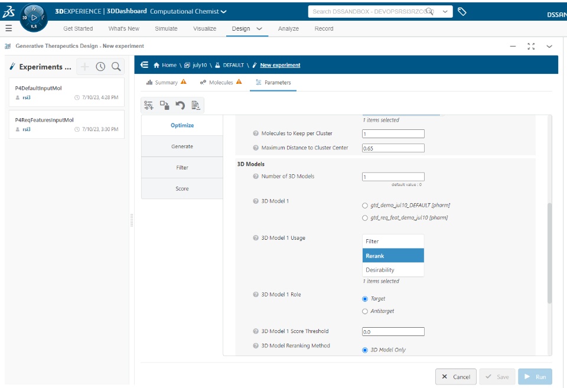Show help for 3D Model 1 Score Threshold

click(x=256, y=331)
